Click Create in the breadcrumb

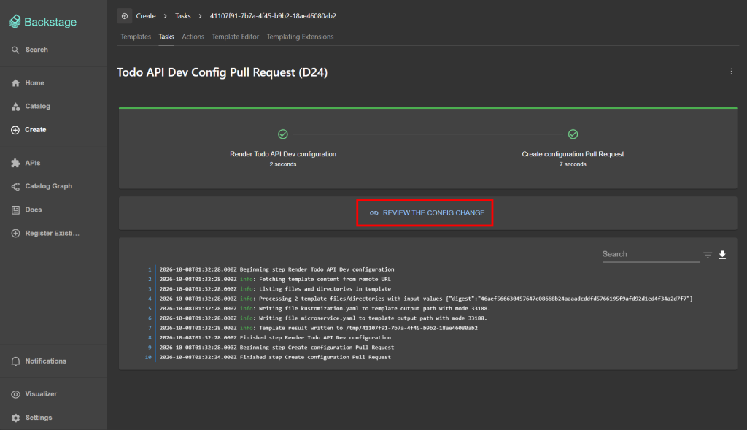pos(146,16)
